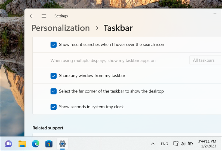
Task: Click the Settings gear taskbar icon
Action: [62, 144]
